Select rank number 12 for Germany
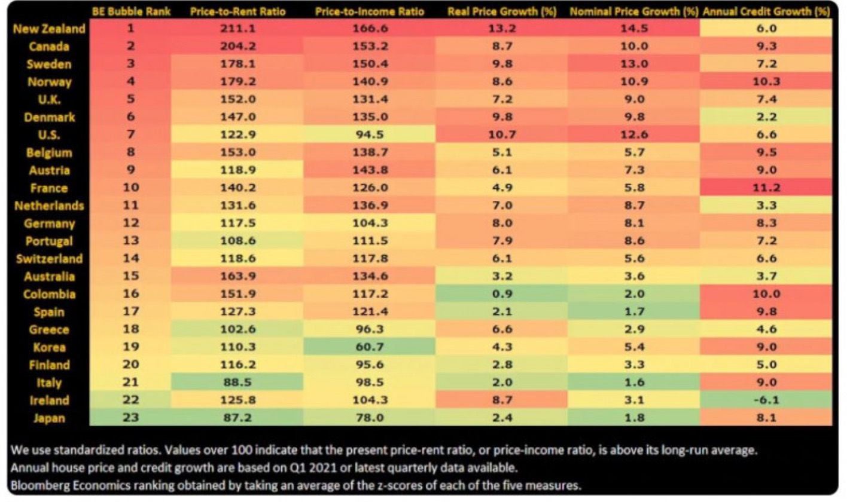847x502 pixels. tap(130, 224)
